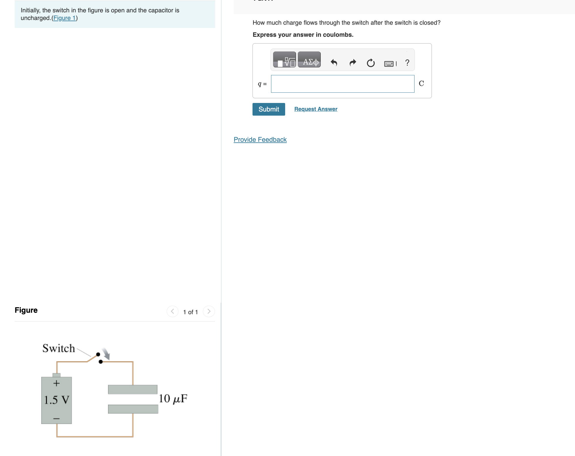Redo the equation edit
The height and width of the screenshot is (456, 575).
coord(352,62)
